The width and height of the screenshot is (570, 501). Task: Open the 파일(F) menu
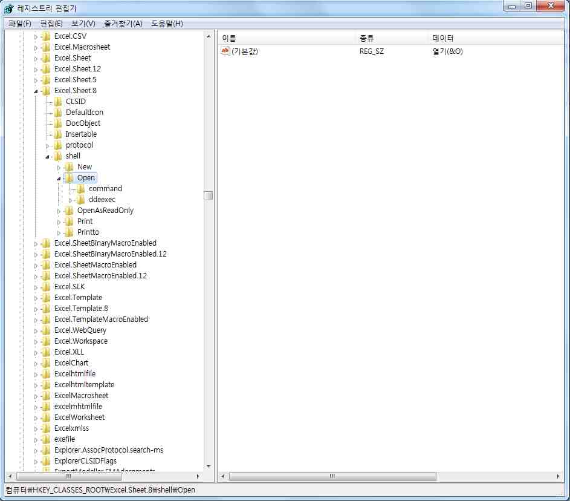click(19, 24)
